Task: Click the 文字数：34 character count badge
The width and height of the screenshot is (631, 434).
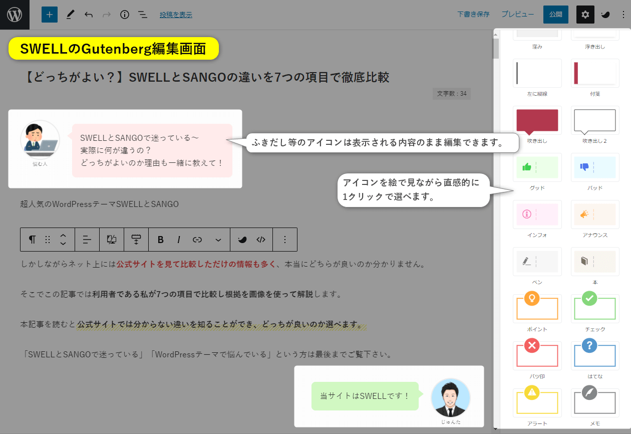Action: (x=452, y=93)
